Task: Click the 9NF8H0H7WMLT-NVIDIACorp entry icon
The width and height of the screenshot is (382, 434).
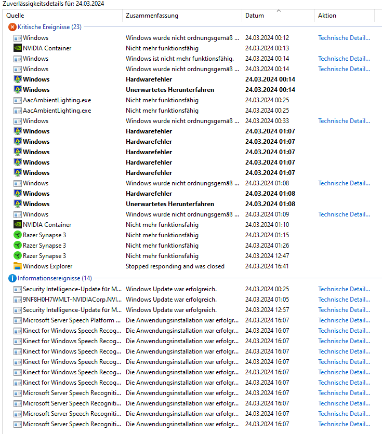Action: pyautogui.click(x=18, y=300)
